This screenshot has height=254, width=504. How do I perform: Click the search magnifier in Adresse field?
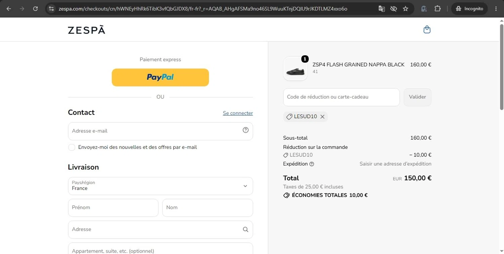(x=246, y=230)
